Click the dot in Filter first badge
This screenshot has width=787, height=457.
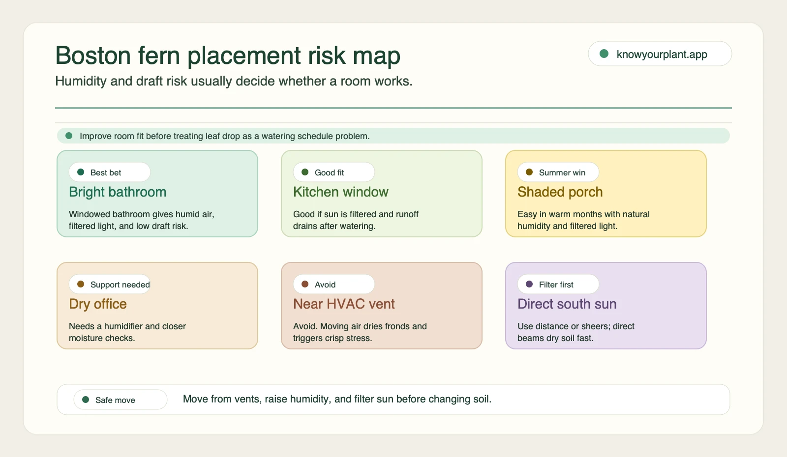pyautogui.click(x=529, y=284)
